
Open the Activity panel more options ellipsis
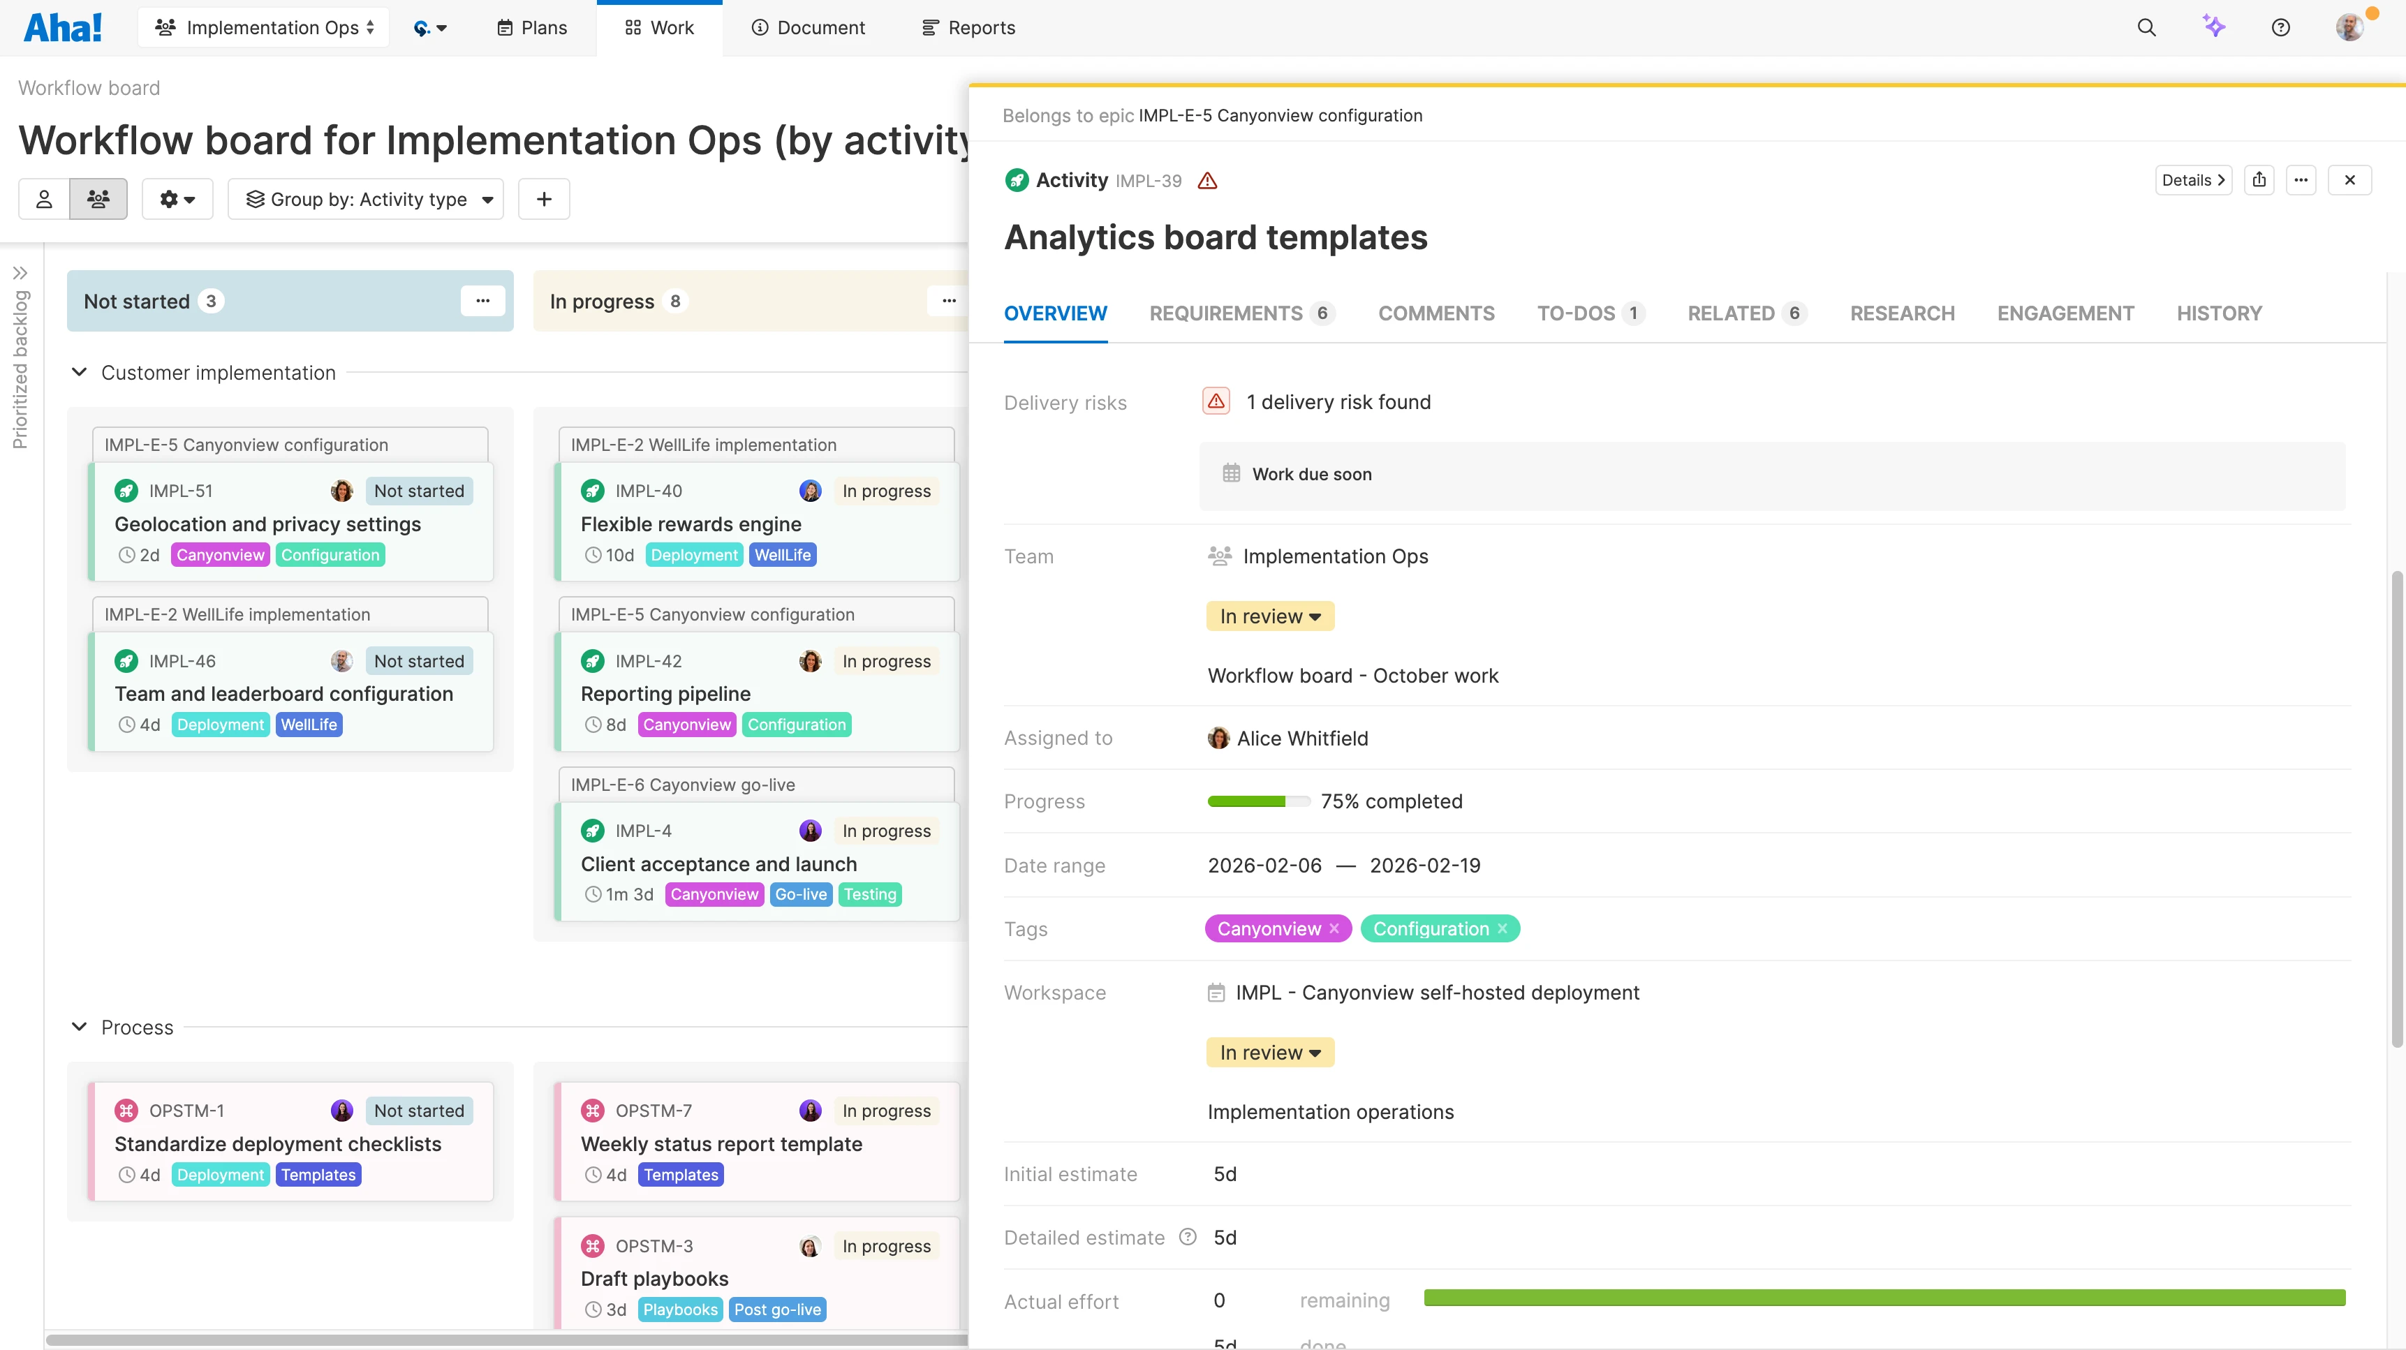pyautogui.click(x=2301, y=180)
